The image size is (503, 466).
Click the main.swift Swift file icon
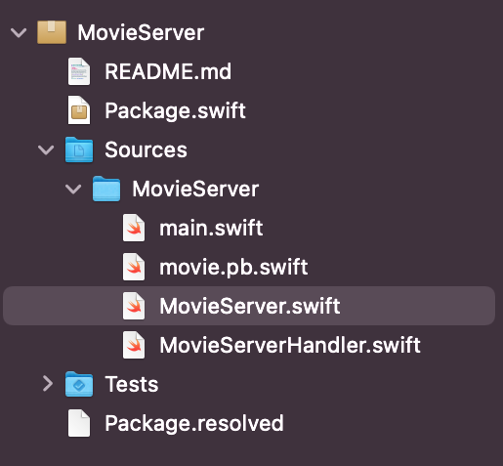point(134,228)
